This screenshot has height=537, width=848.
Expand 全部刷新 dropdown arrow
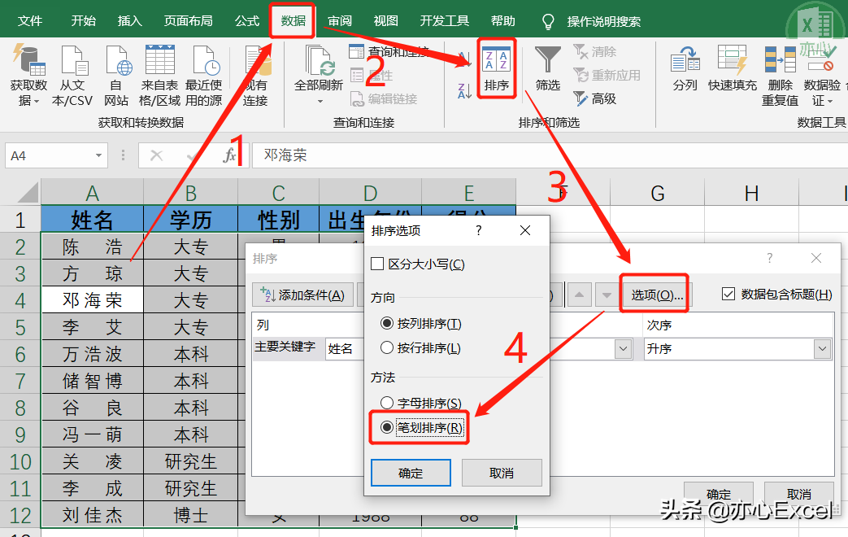click(x=320, y=101)
